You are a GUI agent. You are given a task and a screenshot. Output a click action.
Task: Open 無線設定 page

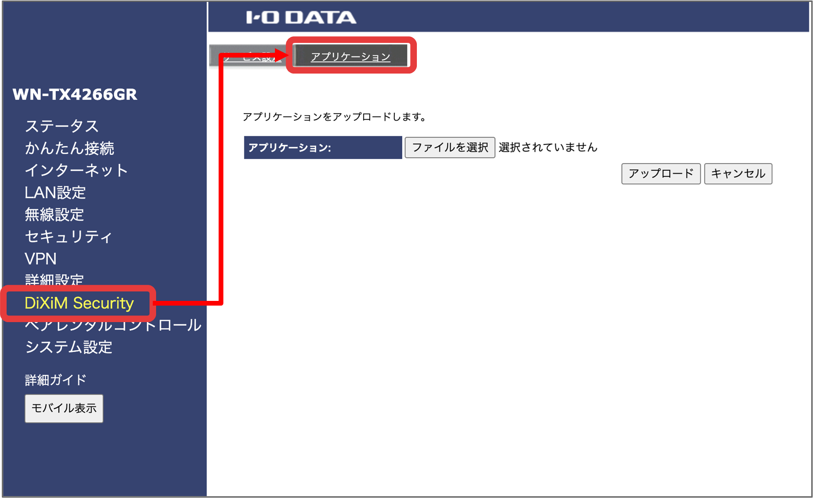click(x=54, y=215)
